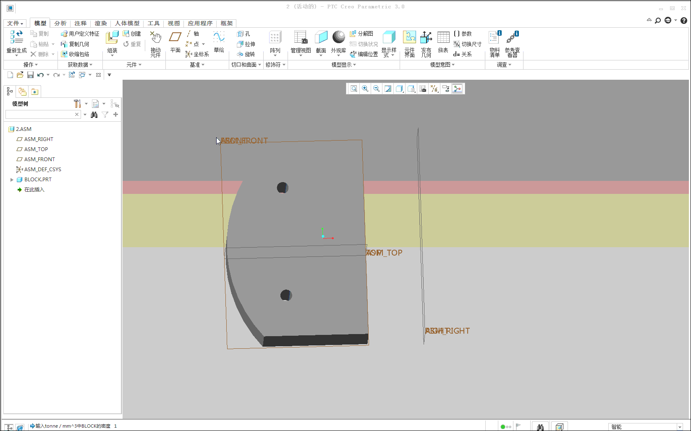
Task: Click the 孔 (Hole) tool
Action: coord(243,34)
